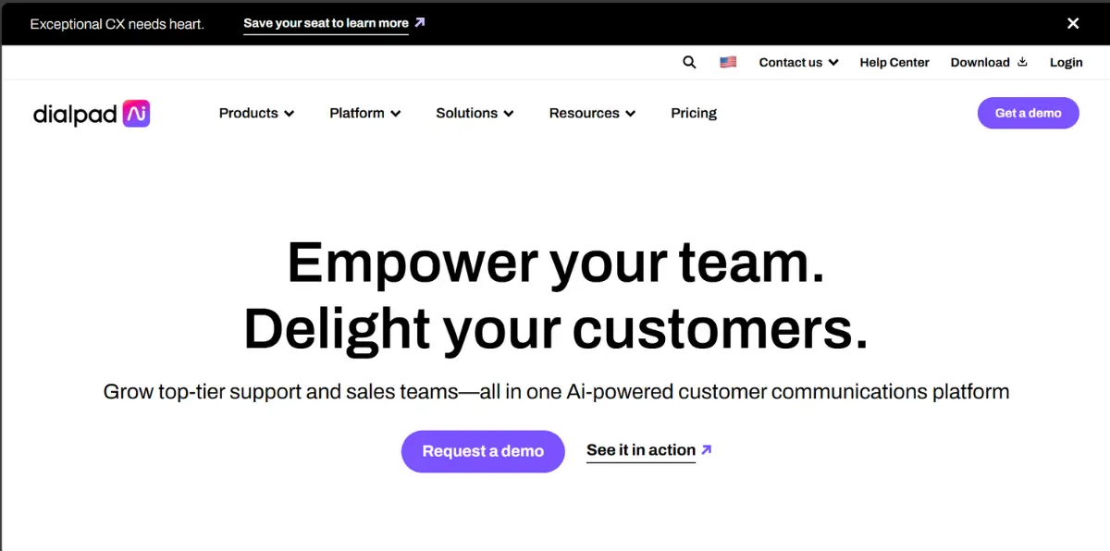Click arrow icon next to See it in action
Screen dimensions: 1110x551
707,450
